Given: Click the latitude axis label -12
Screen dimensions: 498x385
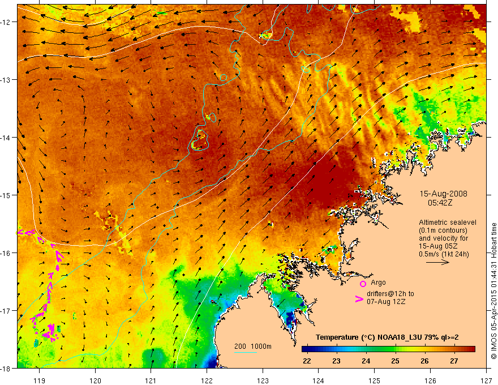Looking at the screenshot, I should pyautogui.click(x=6, y=22).
